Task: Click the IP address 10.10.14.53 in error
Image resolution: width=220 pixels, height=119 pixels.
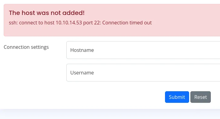Action: [x=69, y=23]
